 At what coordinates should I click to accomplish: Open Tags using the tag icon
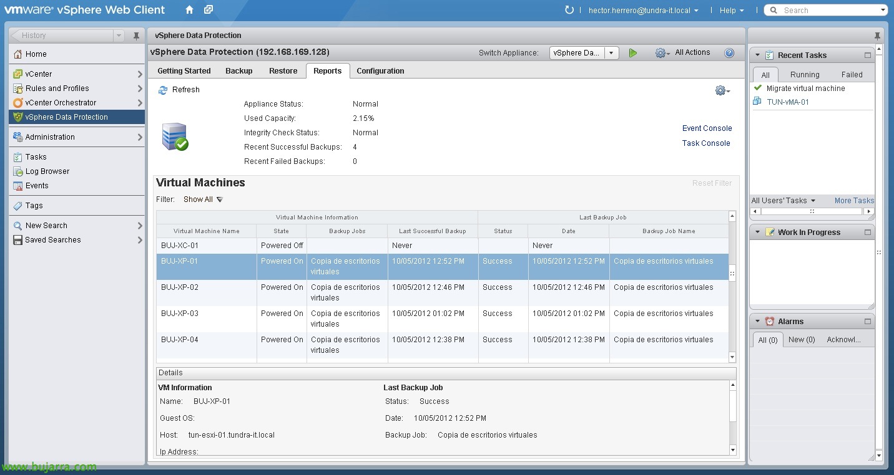[x=18, y=206]
